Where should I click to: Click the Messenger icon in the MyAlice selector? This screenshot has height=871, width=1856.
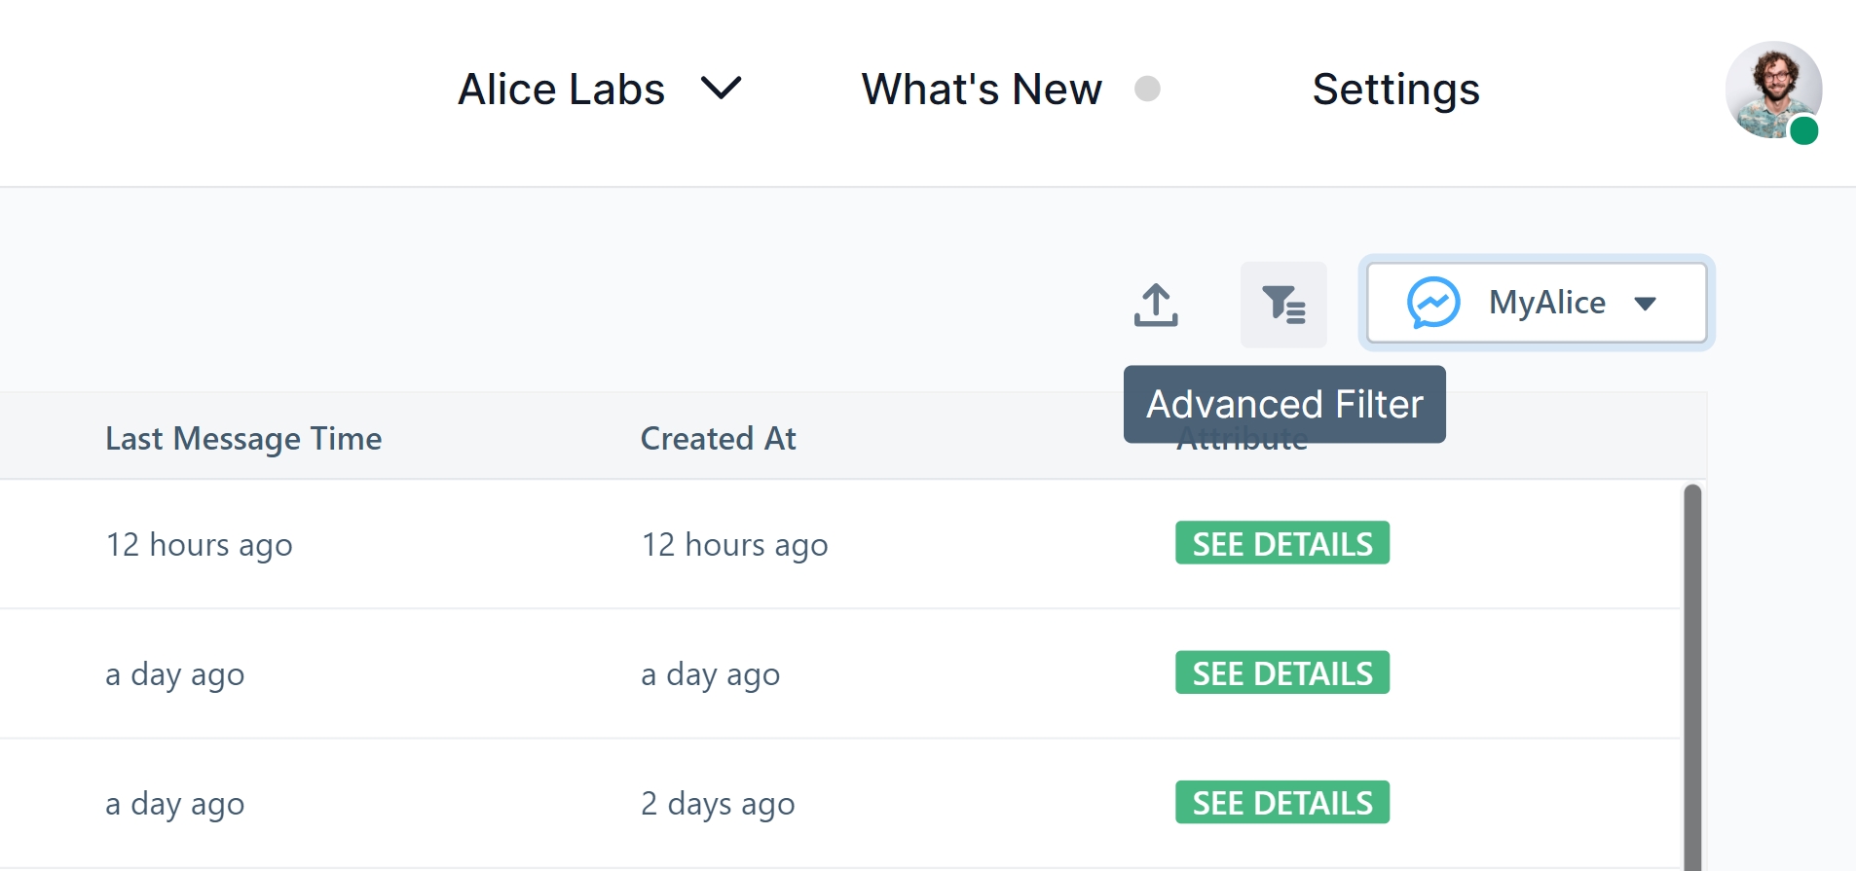click(x=1433, y=303)
